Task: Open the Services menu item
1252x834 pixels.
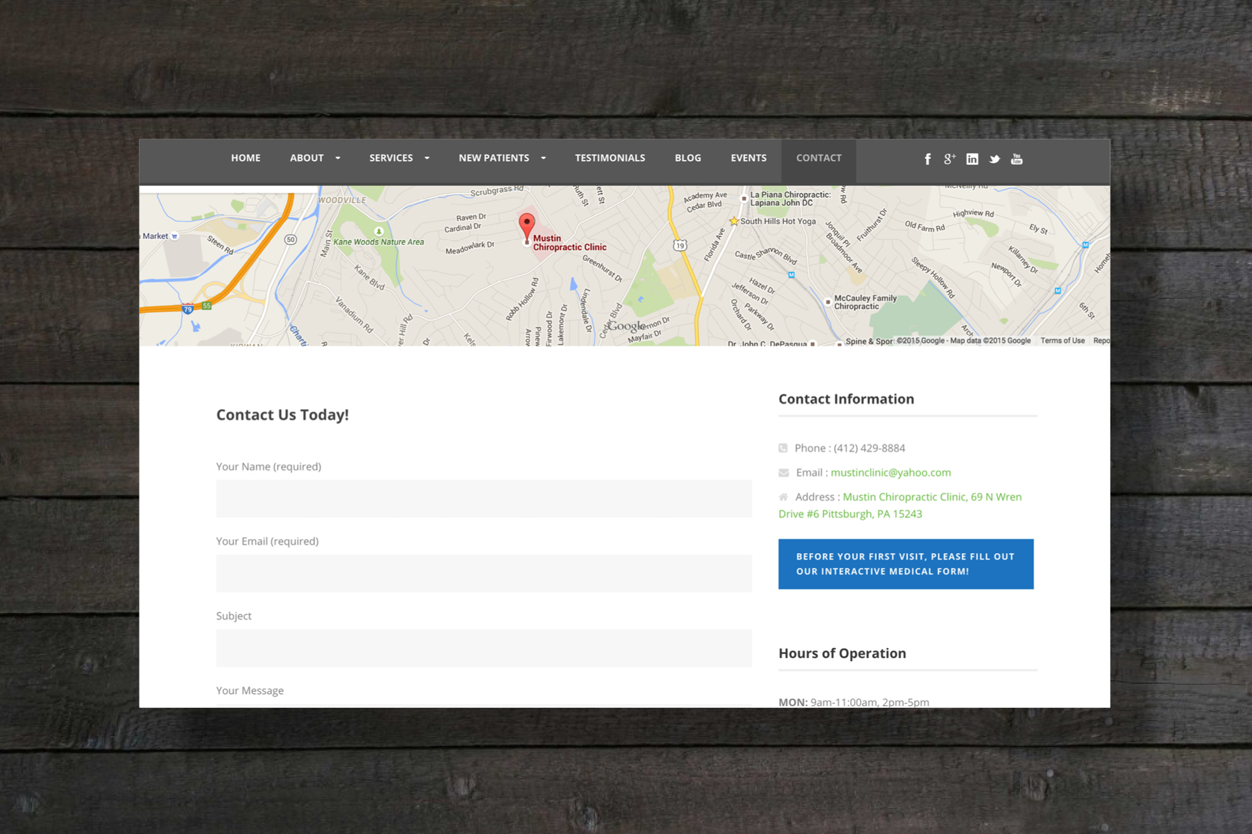Action: pos(391,158)
